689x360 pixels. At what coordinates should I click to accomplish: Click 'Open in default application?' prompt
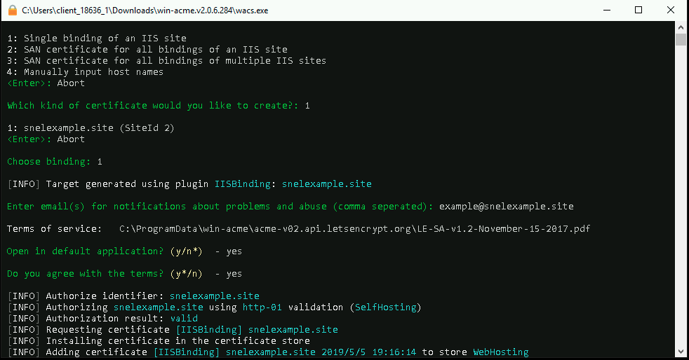click(85, 251)
